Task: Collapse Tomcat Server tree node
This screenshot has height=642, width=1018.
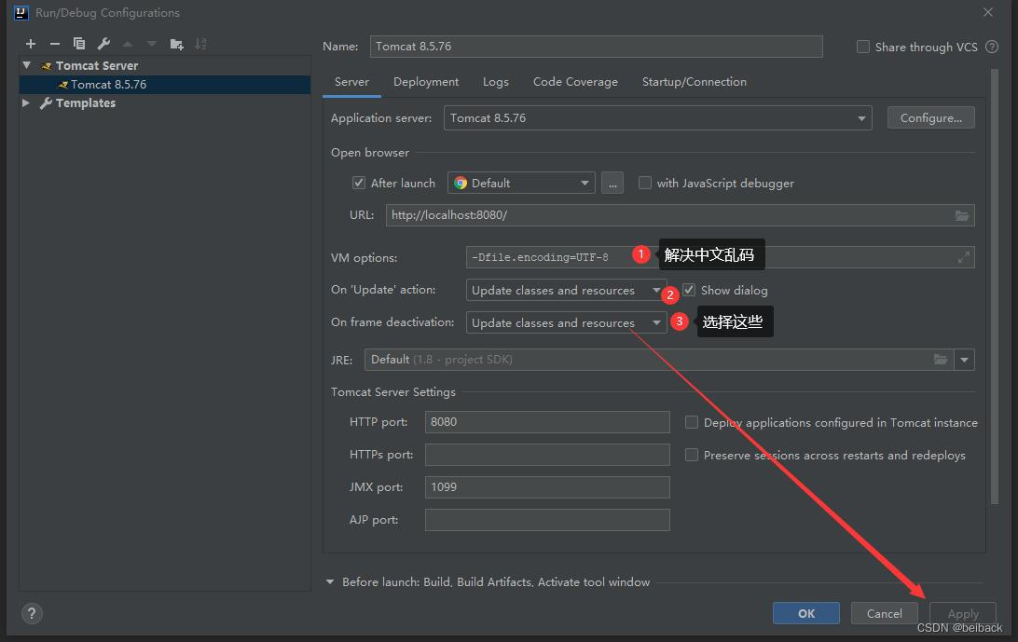Action: tap(27, 65)
